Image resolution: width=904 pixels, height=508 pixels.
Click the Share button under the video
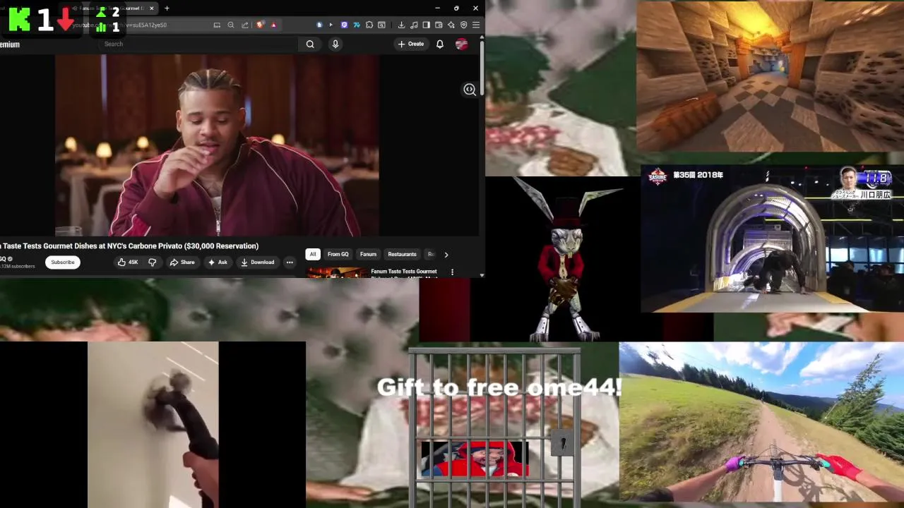click(x=182, y=262)
